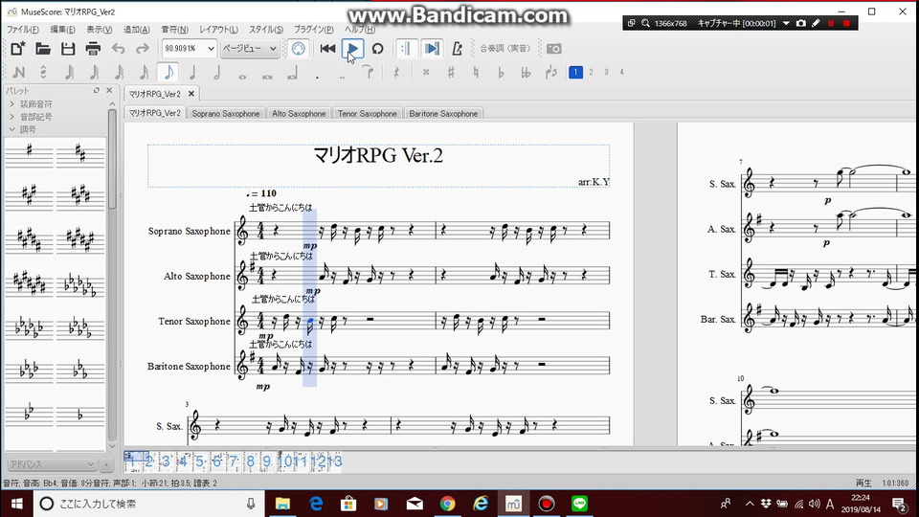919x517 pixels.
Task: Insert a rest
Action: (396, 73)
